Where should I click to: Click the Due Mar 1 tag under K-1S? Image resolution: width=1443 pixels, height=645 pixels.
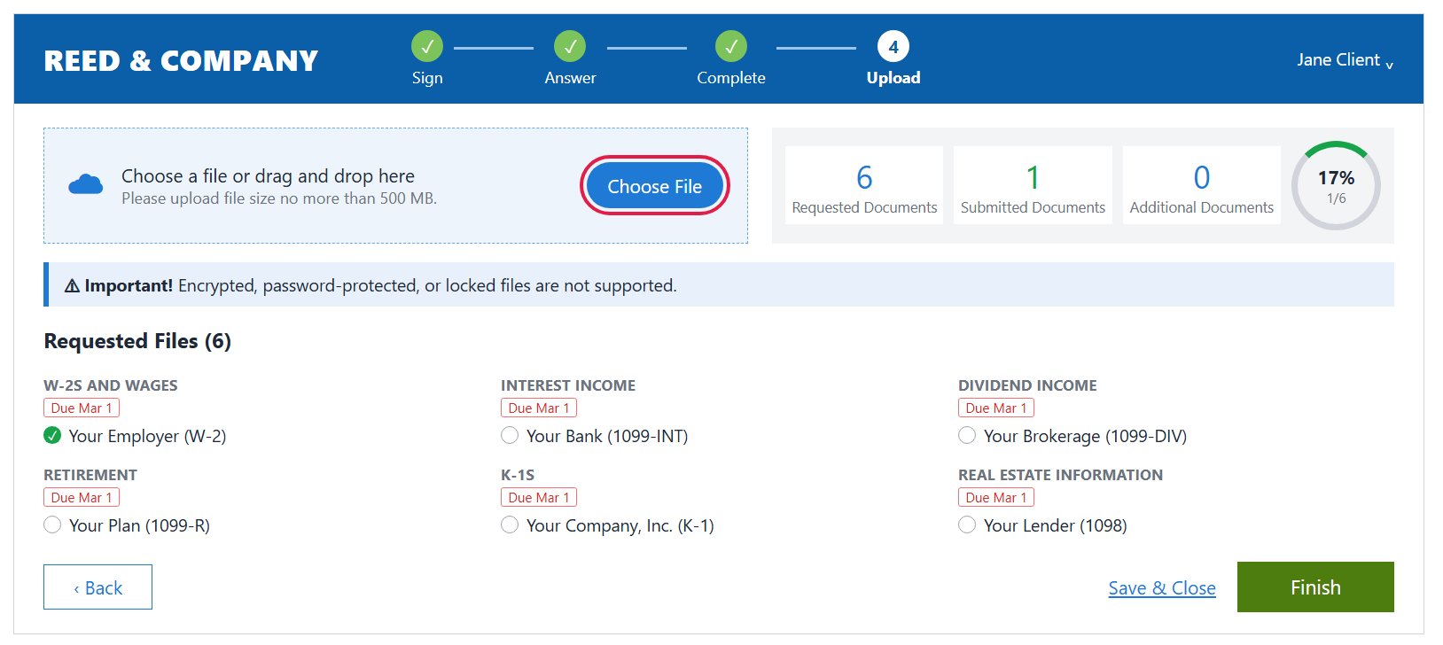point(539,498)
